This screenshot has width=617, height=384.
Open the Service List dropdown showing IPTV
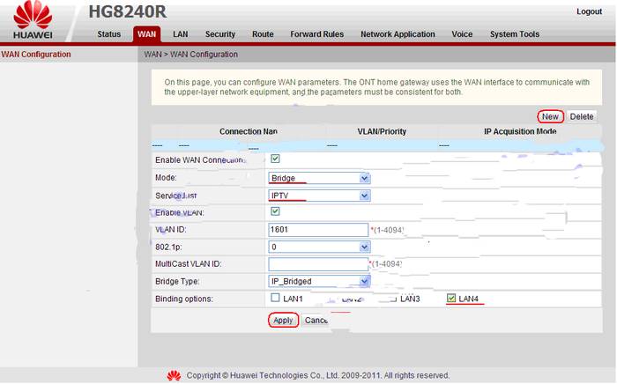pos(319,196)
